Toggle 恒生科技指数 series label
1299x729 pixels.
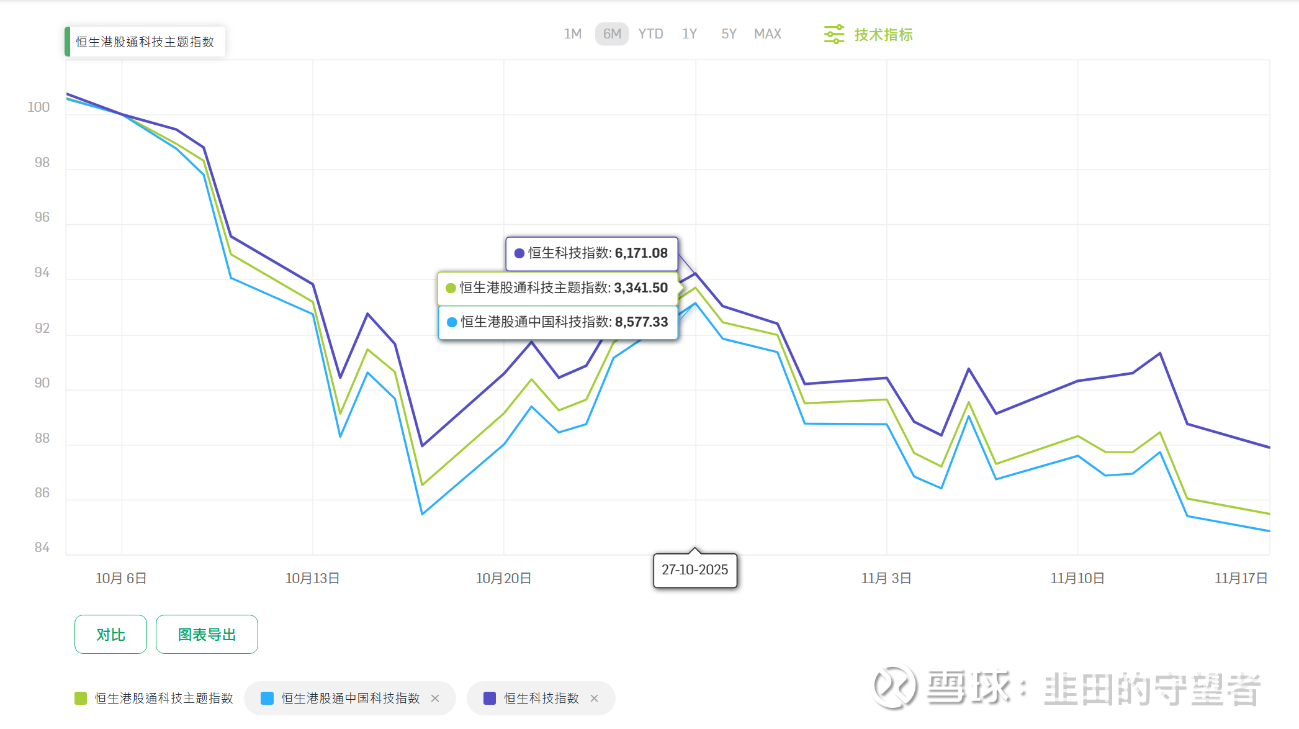coord(541,699)
